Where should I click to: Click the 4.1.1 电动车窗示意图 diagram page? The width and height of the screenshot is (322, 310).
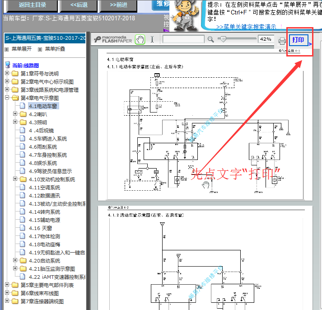point(205,125)
